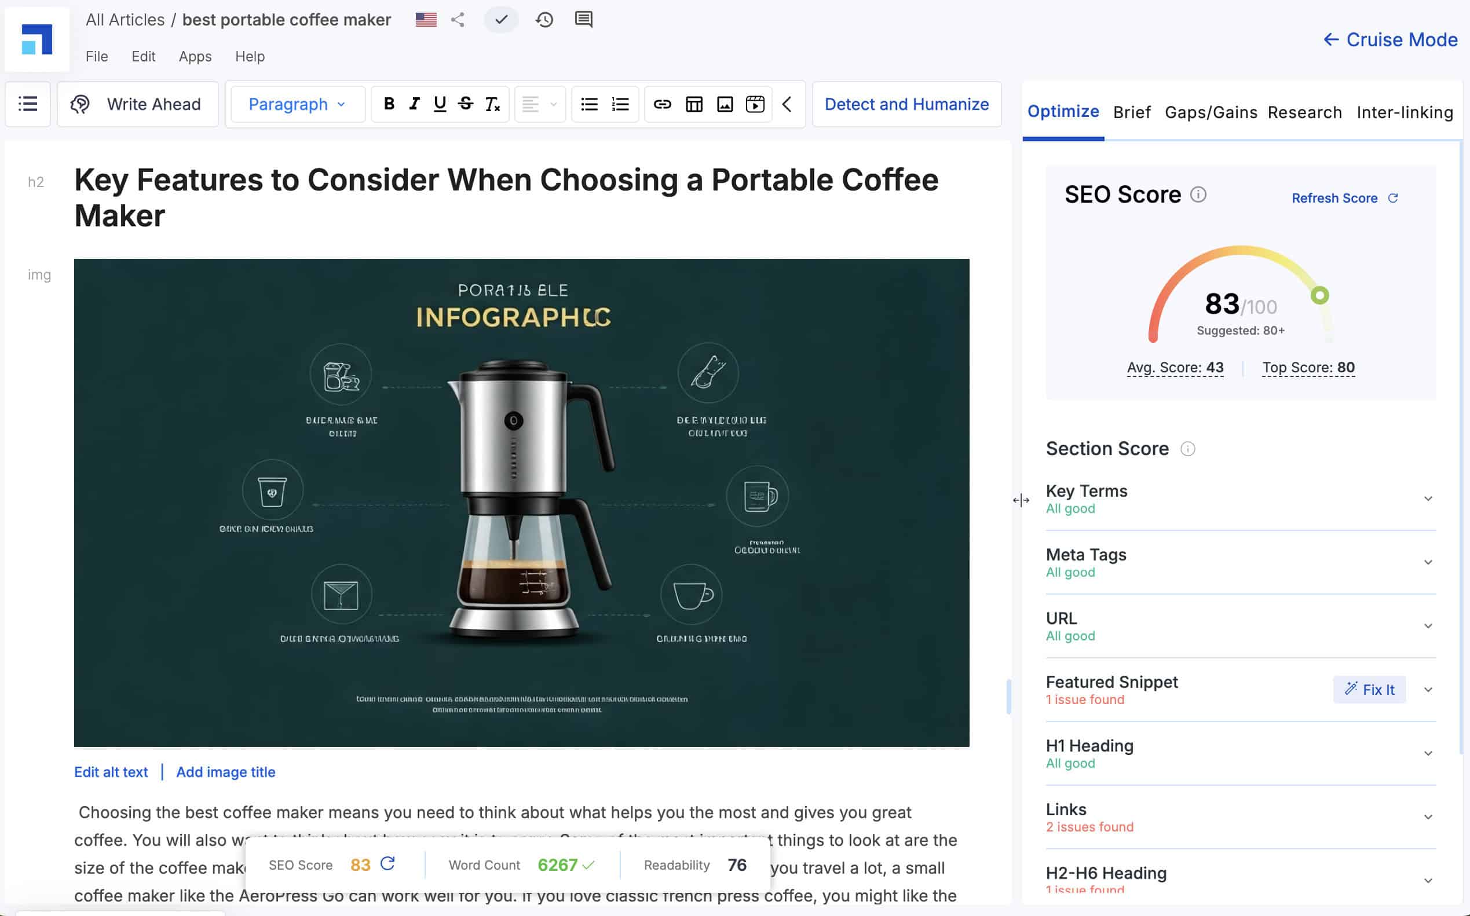Click the Fix It button
Viewport: 1470px width, 916px height.
(x=1369, y=690)
